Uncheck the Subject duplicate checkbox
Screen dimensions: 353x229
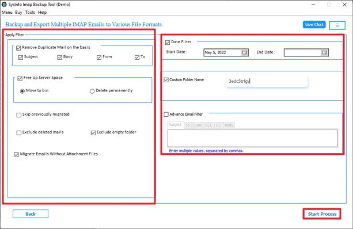click(x=21, y=58)
